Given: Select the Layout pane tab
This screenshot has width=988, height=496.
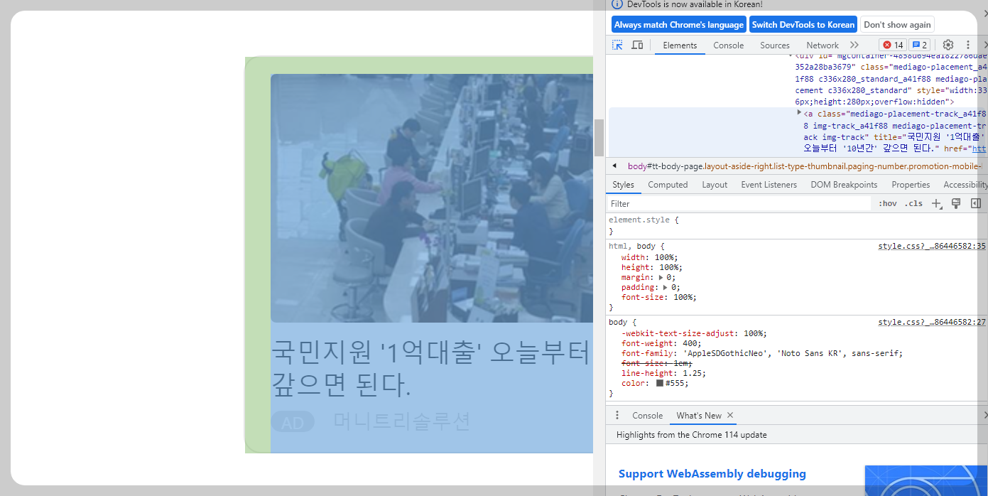Looking at the screenshot, I should coord(715,185).
